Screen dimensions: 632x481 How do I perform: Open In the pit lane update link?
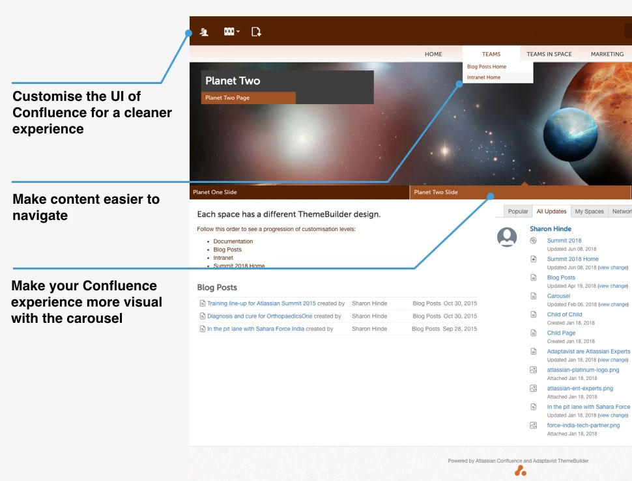(x=588, y=407)
